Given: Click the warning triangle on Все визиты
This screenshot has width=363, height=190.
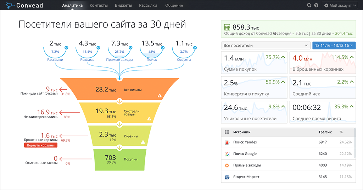Looking at the screenshot, I should (160, 95).
